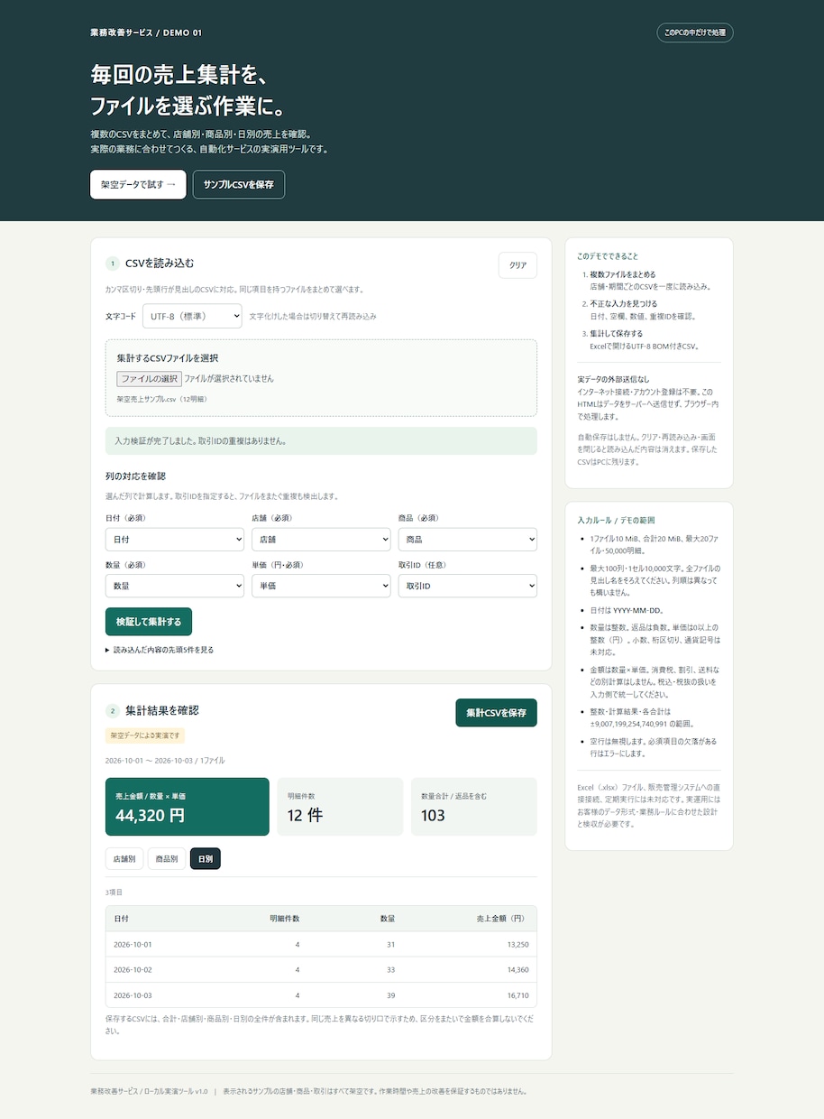Click the 架空データによる実演です badge
Viewport: 824px width, 1119px height.
(145, 735)
